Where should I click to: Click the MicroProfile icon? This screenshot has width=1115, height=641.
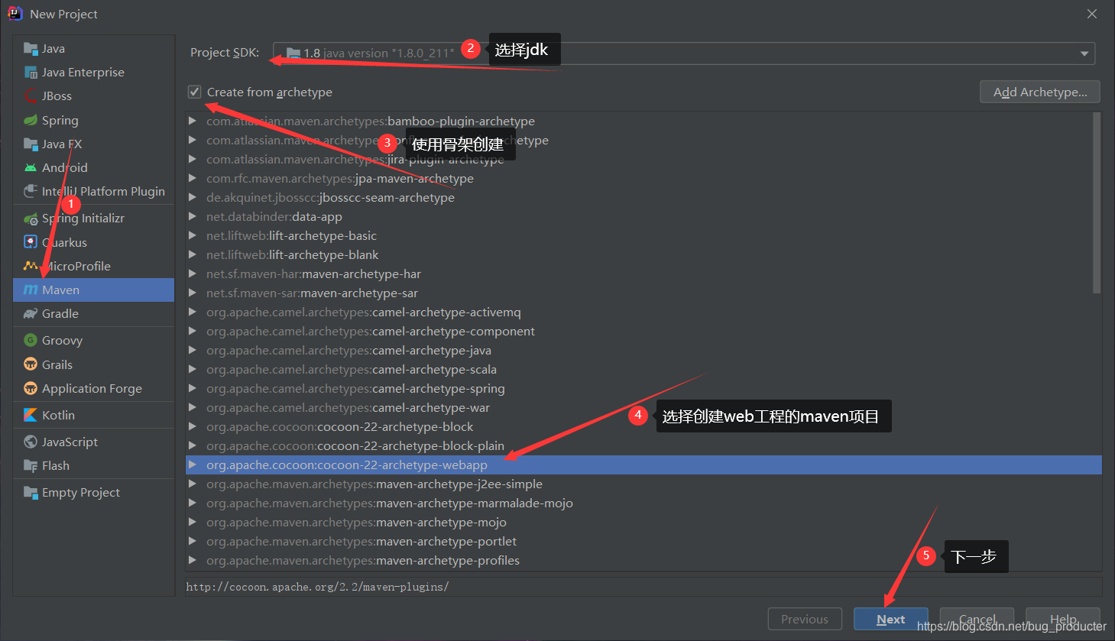31,266
